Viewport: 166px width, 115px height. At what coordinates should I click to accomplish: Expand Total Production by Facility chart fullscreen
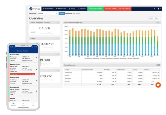[x=159, y=23]
